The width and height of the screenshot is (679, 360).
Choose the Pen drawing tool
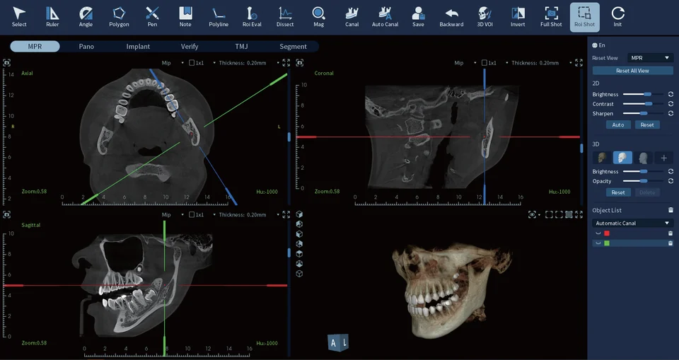[153, 18]
